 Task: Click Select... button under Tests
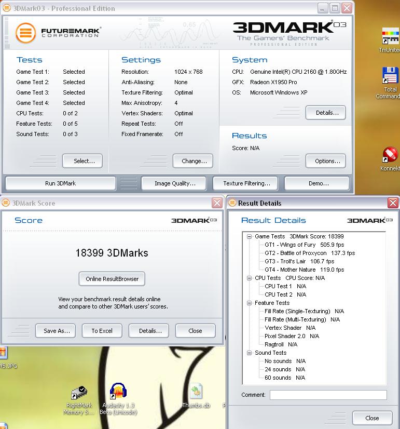point(82,161)
